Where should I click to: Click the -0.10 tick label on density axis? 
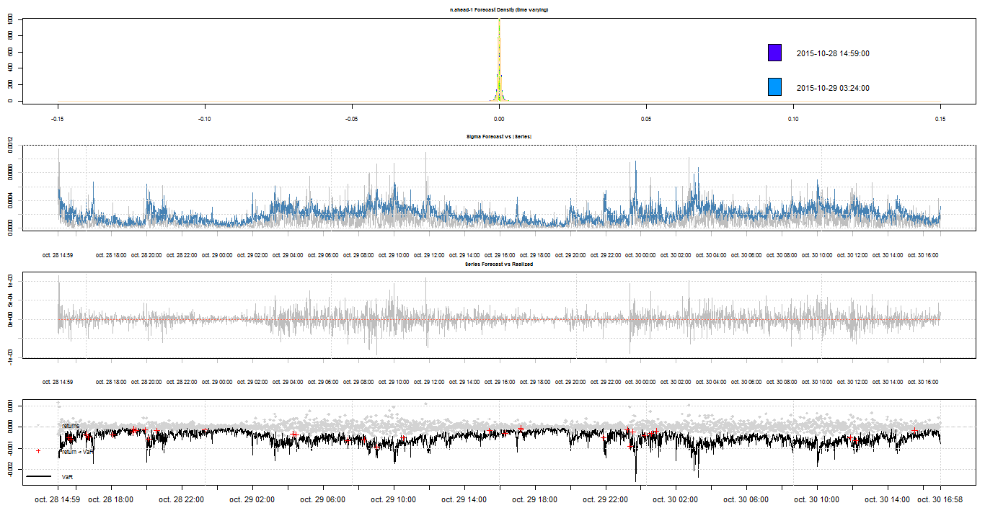205,118
